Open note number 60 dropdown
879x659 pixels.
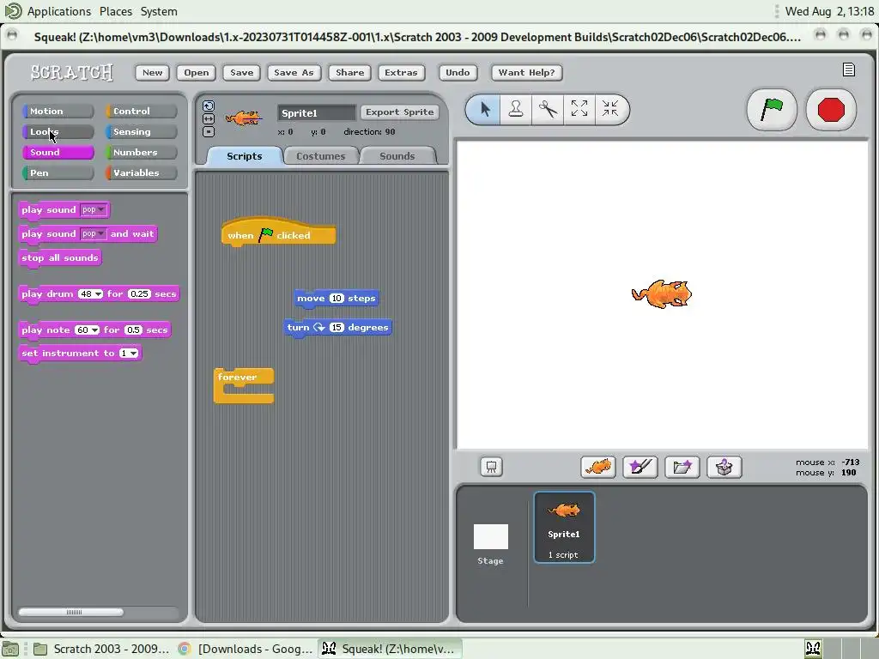click(87, 330)
